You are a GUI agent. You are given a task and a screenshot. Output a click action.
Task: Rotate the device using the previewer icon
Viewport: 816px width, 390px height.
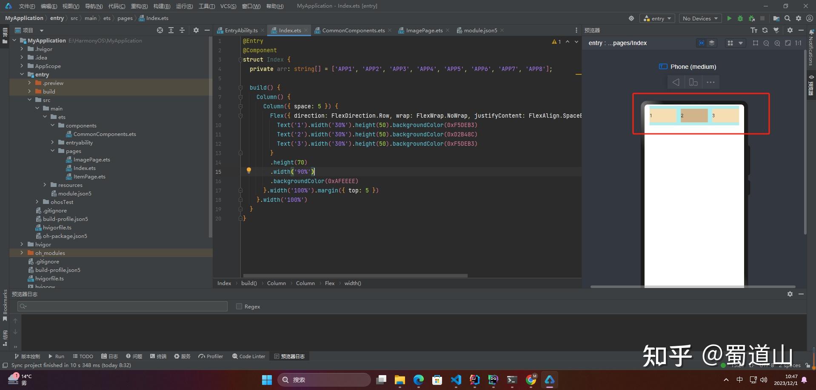pyautogui.click(x=693, y=82)
